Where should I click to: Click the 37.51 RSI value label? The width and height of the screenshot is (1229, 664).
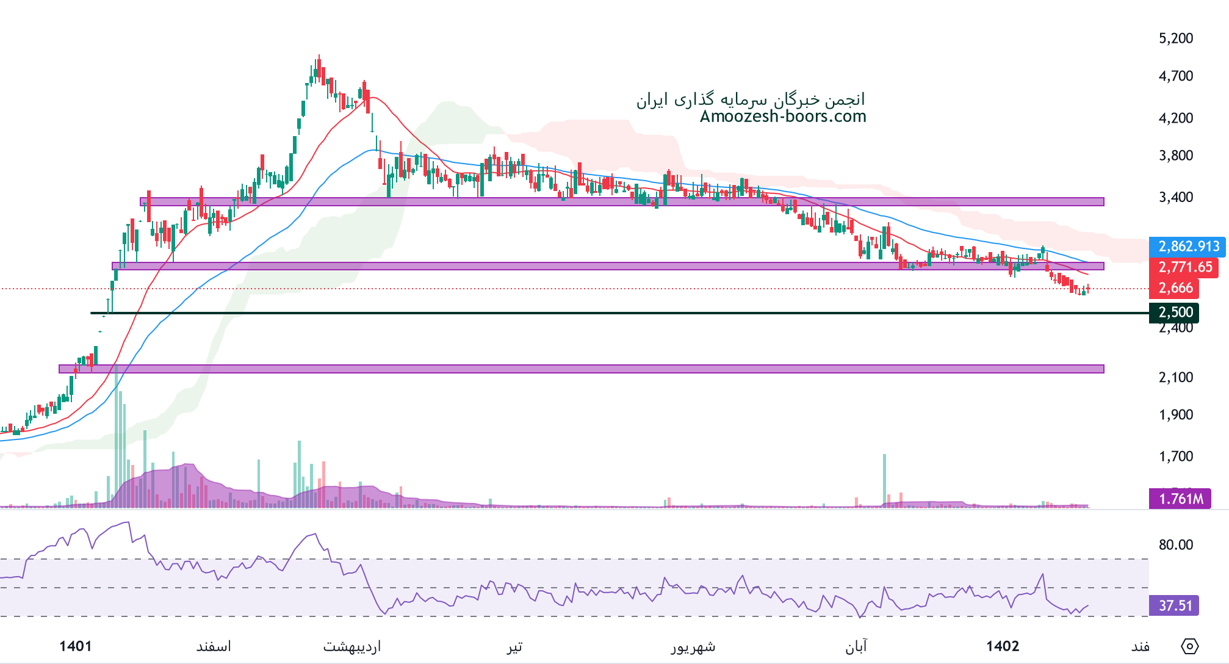(1175, 605)
